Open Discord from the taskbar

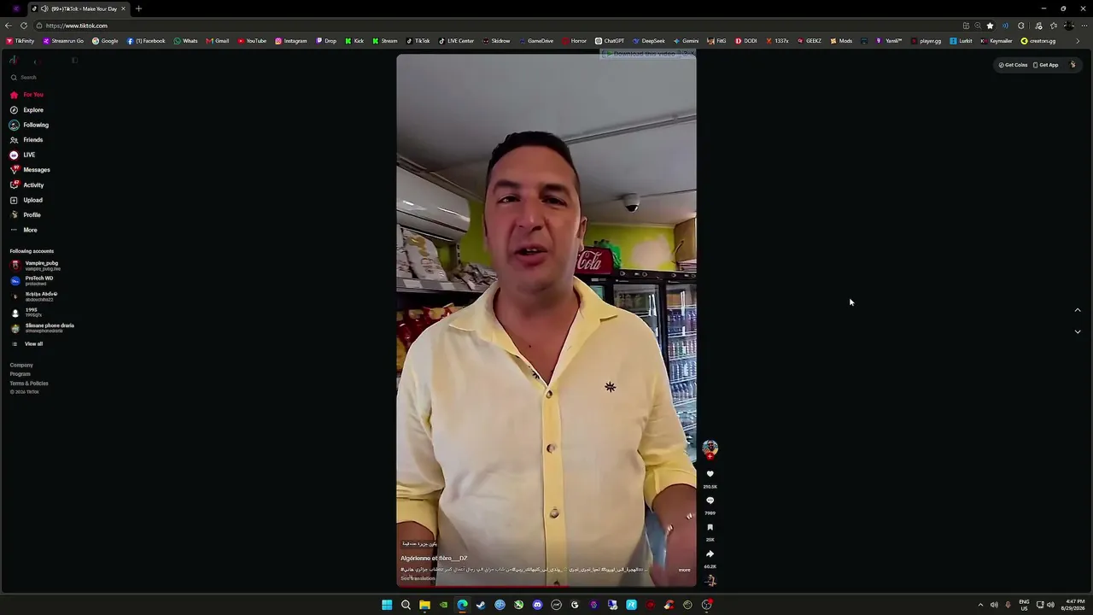537,605
